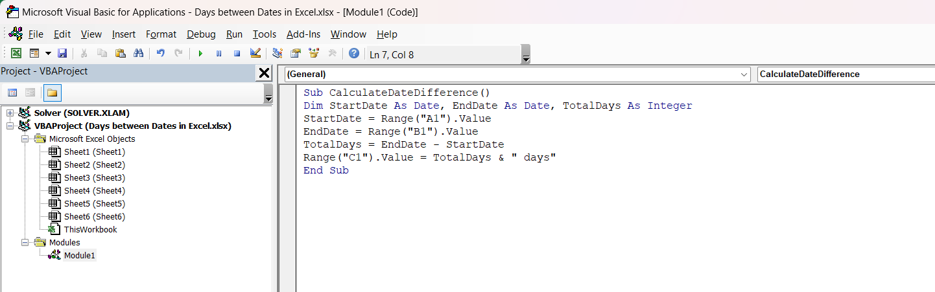The height and width of the screenshot is (292, 935).
Task: Click the Project pane toolbar options arrow
Action: 268,94
